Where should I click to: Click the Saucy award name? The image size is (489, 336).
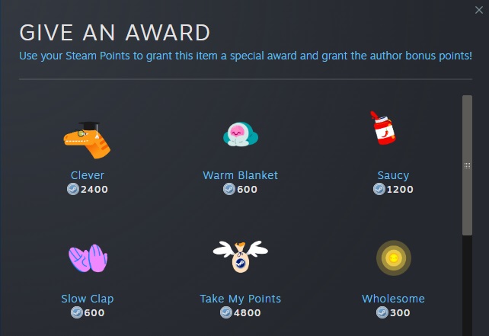point(393,175)
